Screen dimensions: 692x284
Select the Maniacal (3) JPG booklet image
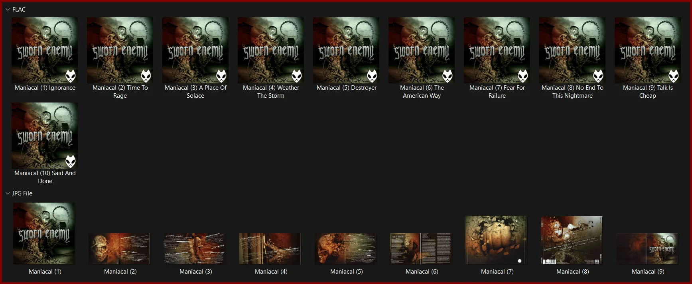[195, 248]
